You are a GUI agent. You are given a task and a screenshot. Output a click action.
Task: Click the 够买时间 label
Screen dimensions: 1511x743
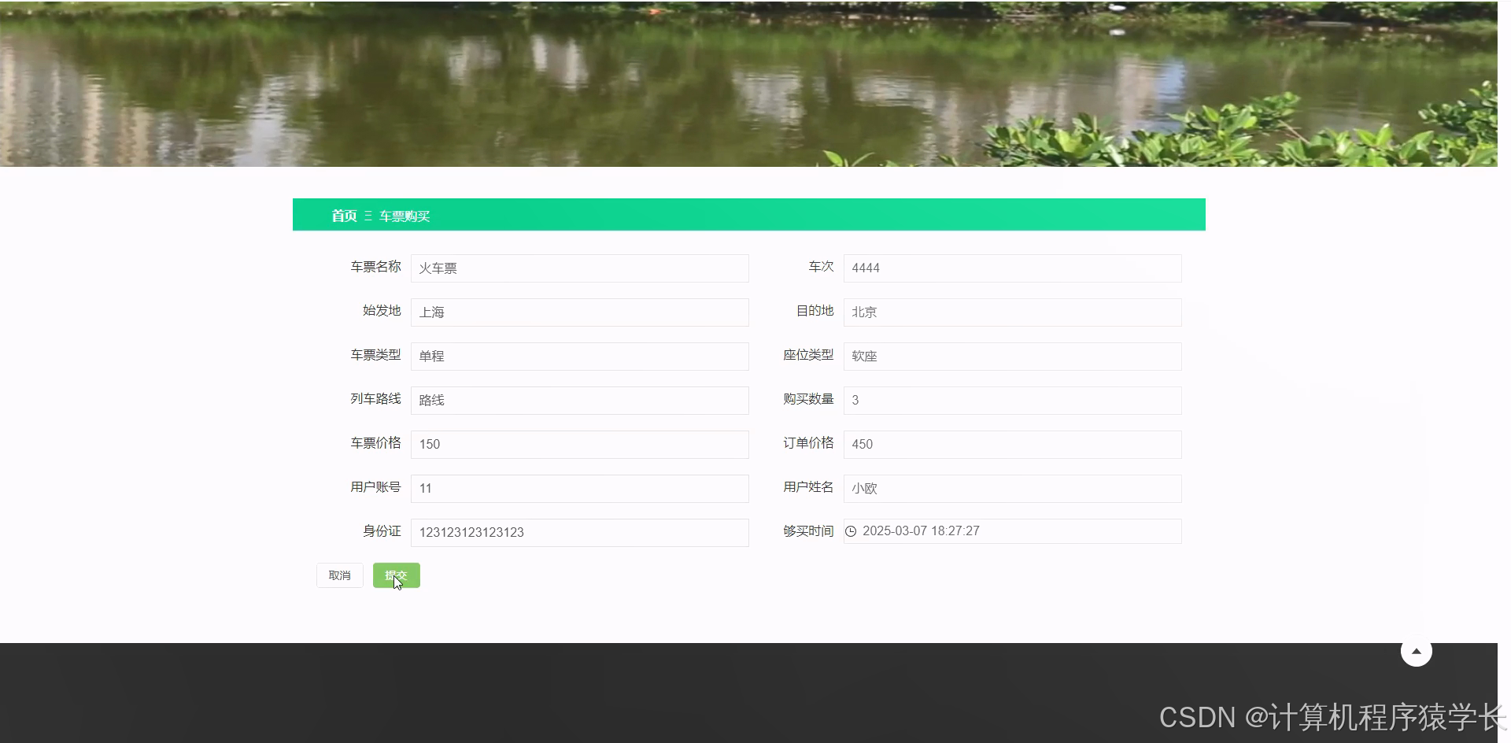pyautogui.click(x=808, y=531)
